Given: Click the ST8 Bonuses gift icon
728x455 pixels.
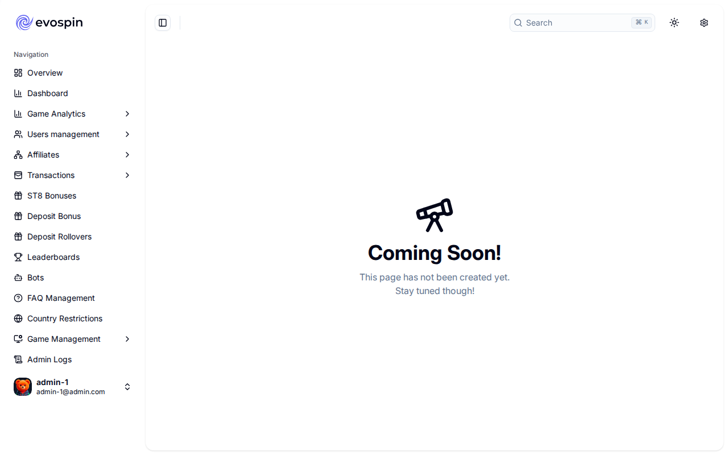Looking at the screenshot, I should pos(18,196).
